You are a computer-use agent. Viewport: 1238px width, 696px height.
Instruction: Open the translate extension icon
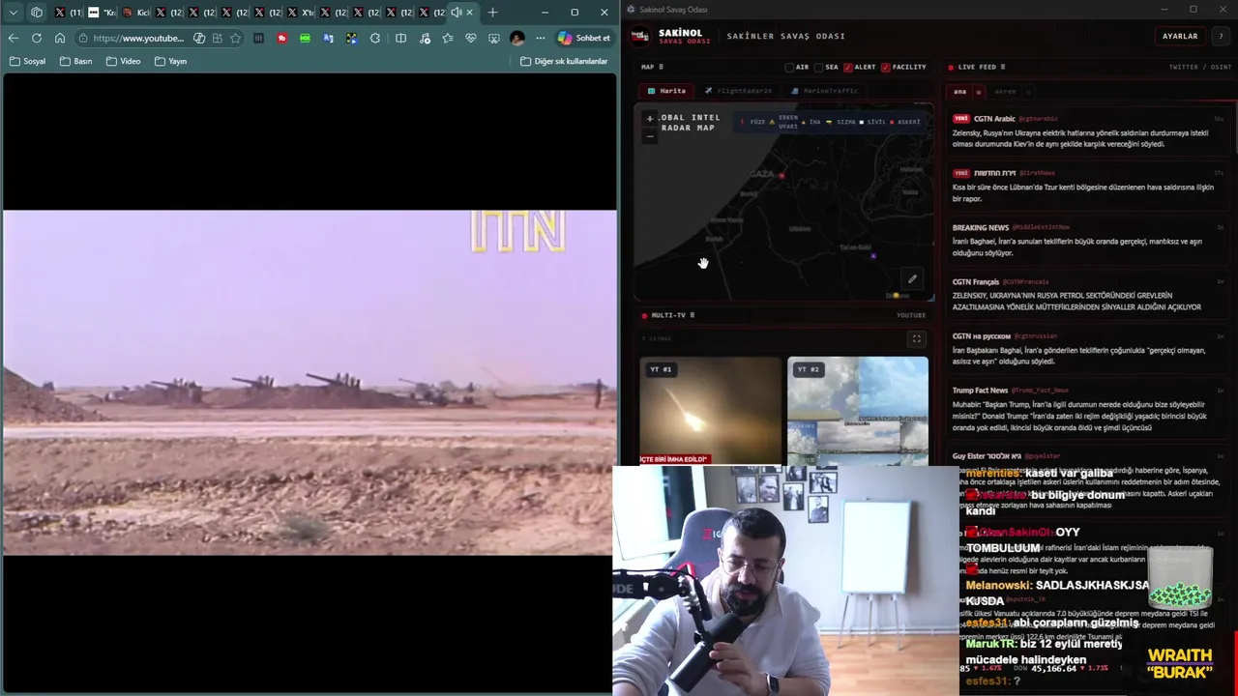click(x=329, y=38)
